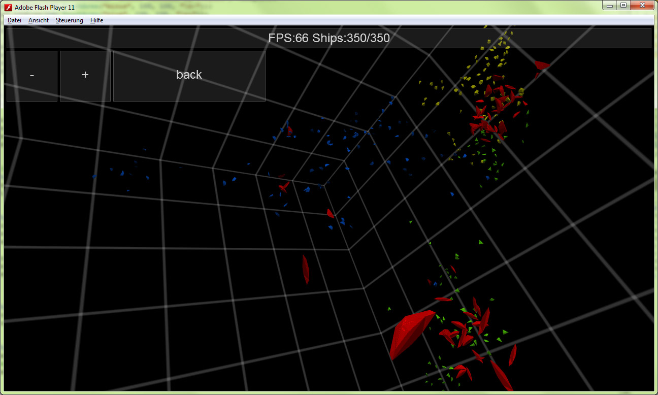Click the long red ship at bottom right edge
658x395 pixels.
click(x=501, y=375)
